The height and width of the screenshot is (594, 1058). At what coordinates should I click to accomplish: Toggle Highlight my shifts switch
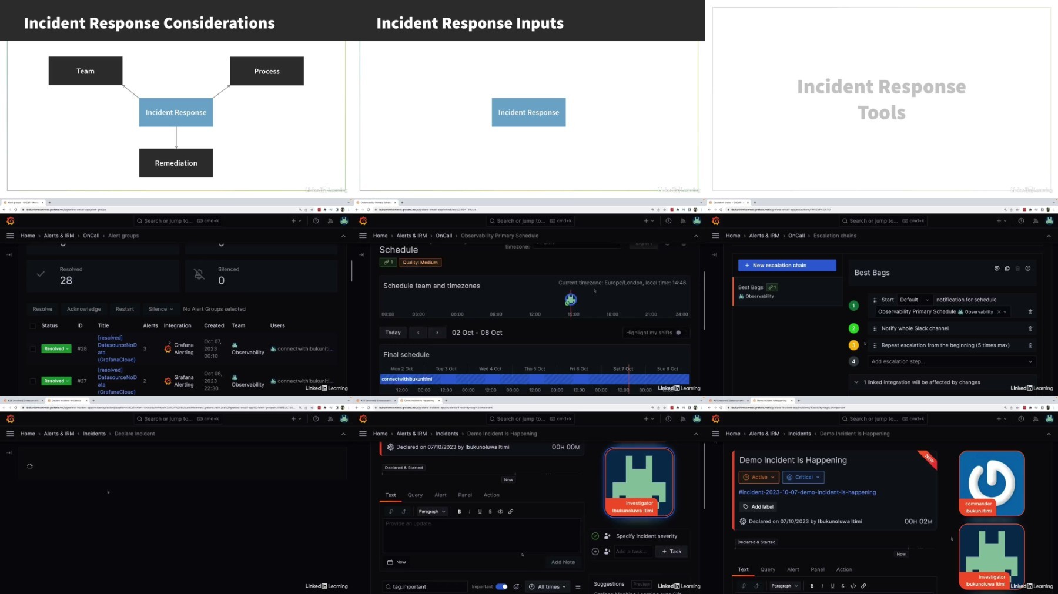(680, 333)
